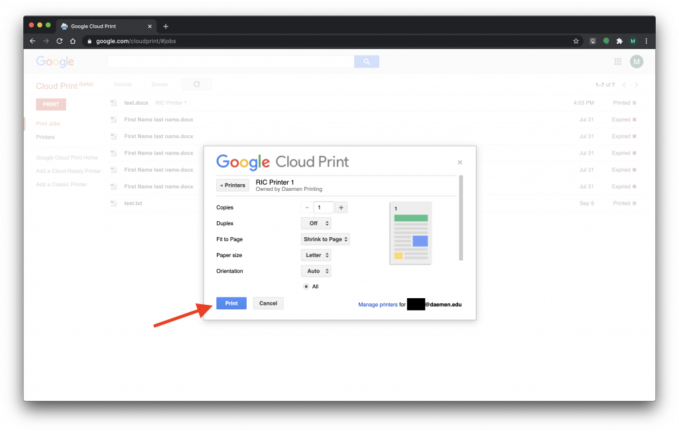
Task: Increase copies with the plus button
Action: (x=341, y=207)
